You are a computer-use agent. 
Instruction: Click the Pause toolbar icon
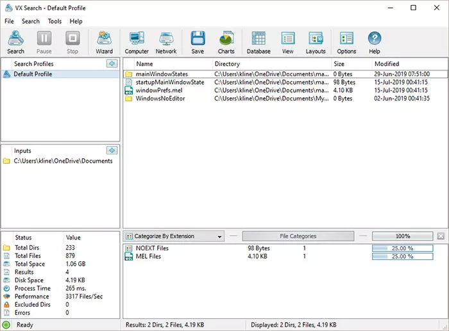pos(44,42)
